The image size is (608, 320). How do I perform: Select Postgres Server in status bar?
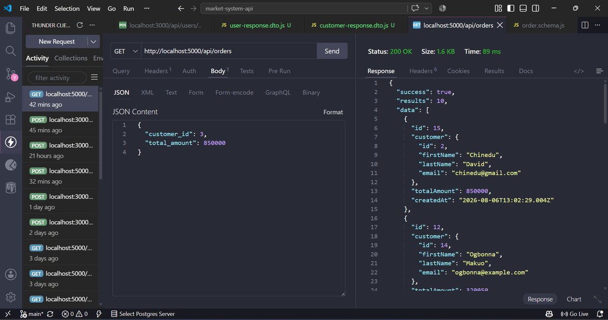143,314
